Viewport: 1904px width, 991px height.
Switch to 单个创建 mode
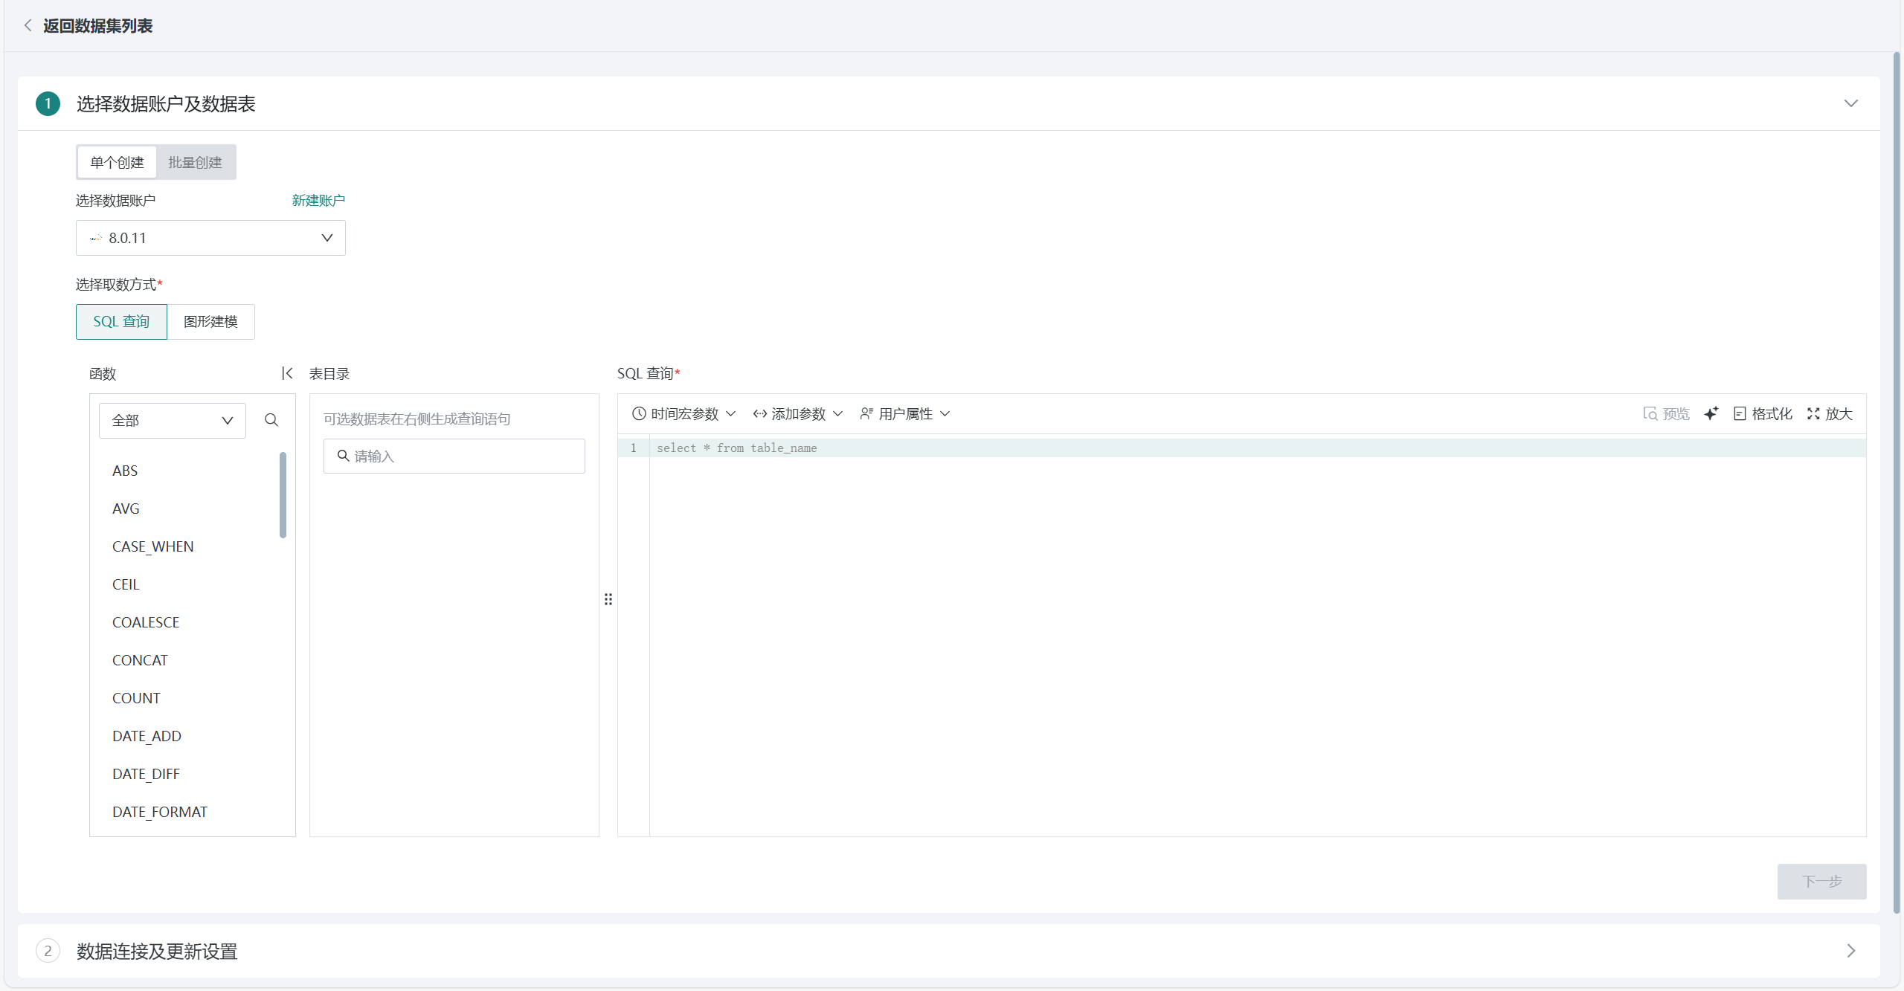pos(117,162)
